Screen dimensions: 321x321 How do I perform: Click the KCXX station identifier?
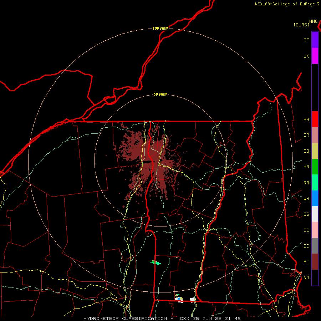coord(183,319)
